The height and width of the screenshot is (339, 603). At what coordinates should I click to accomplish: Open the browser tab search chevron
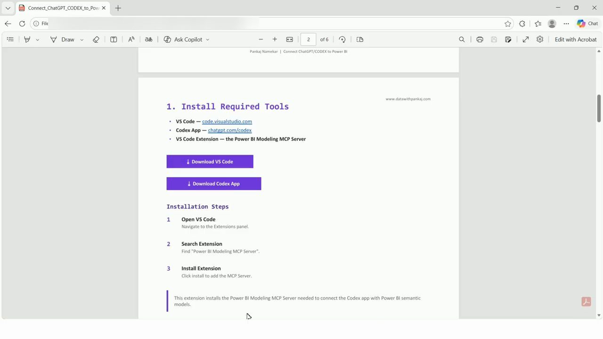point(8,8)
